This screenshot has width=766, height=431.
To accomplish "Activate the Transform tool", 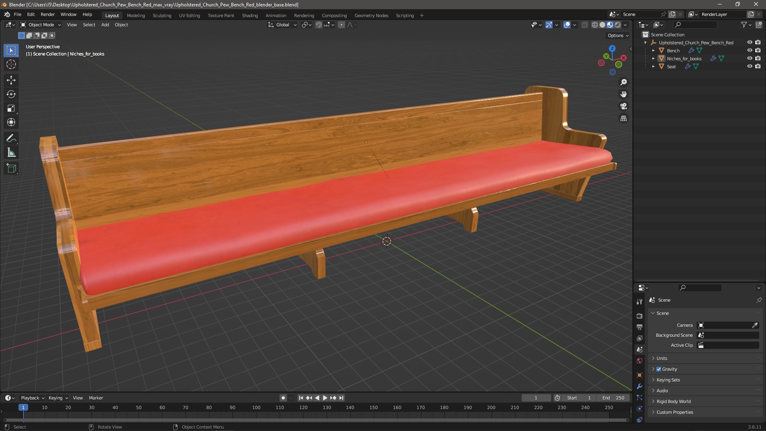I will [11, 122].
